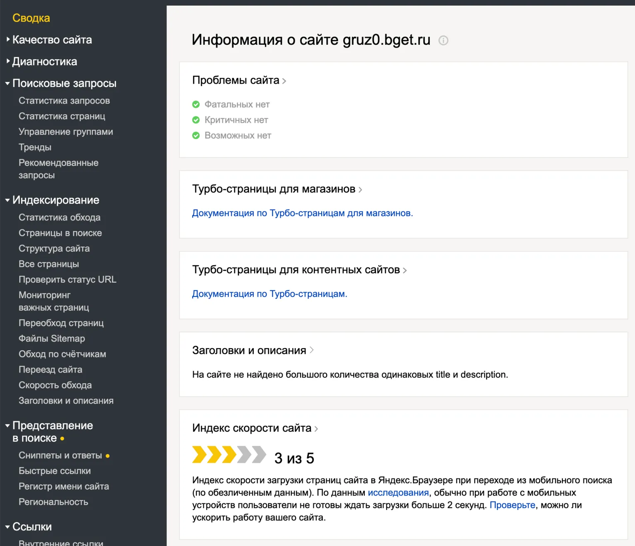Open Файлы Sitemap sidebar item

click(52, 339)
